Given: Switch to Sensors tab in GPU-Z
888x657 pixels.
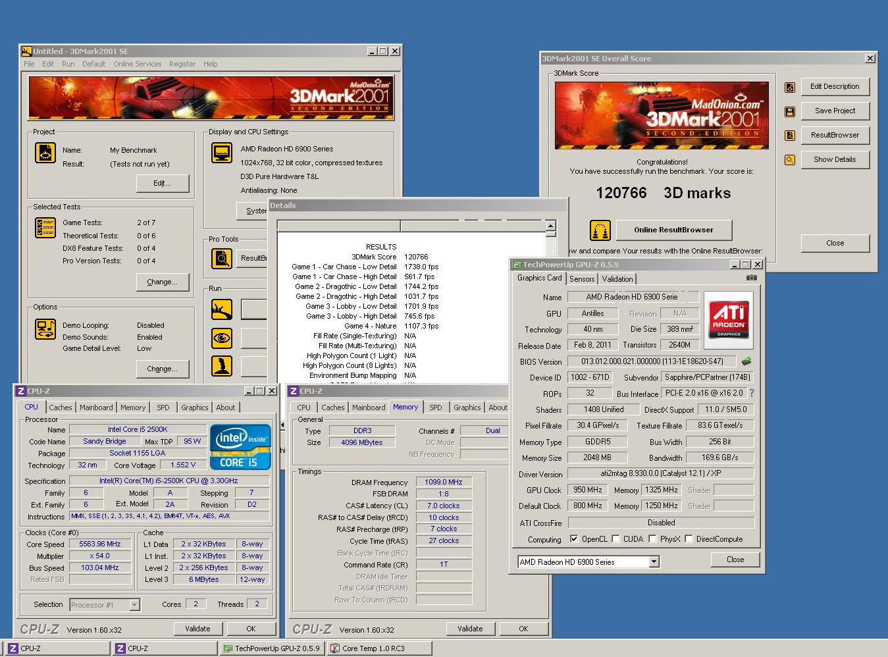Looking at the screenshot, I should [582, 279].
